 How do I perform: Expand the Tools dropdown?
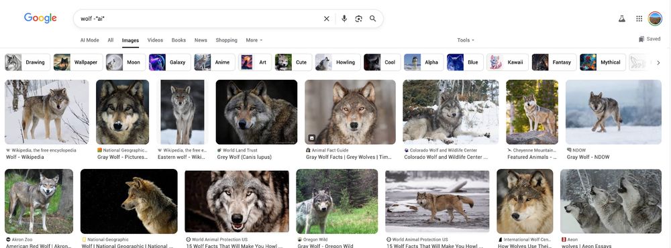point(466,40)
